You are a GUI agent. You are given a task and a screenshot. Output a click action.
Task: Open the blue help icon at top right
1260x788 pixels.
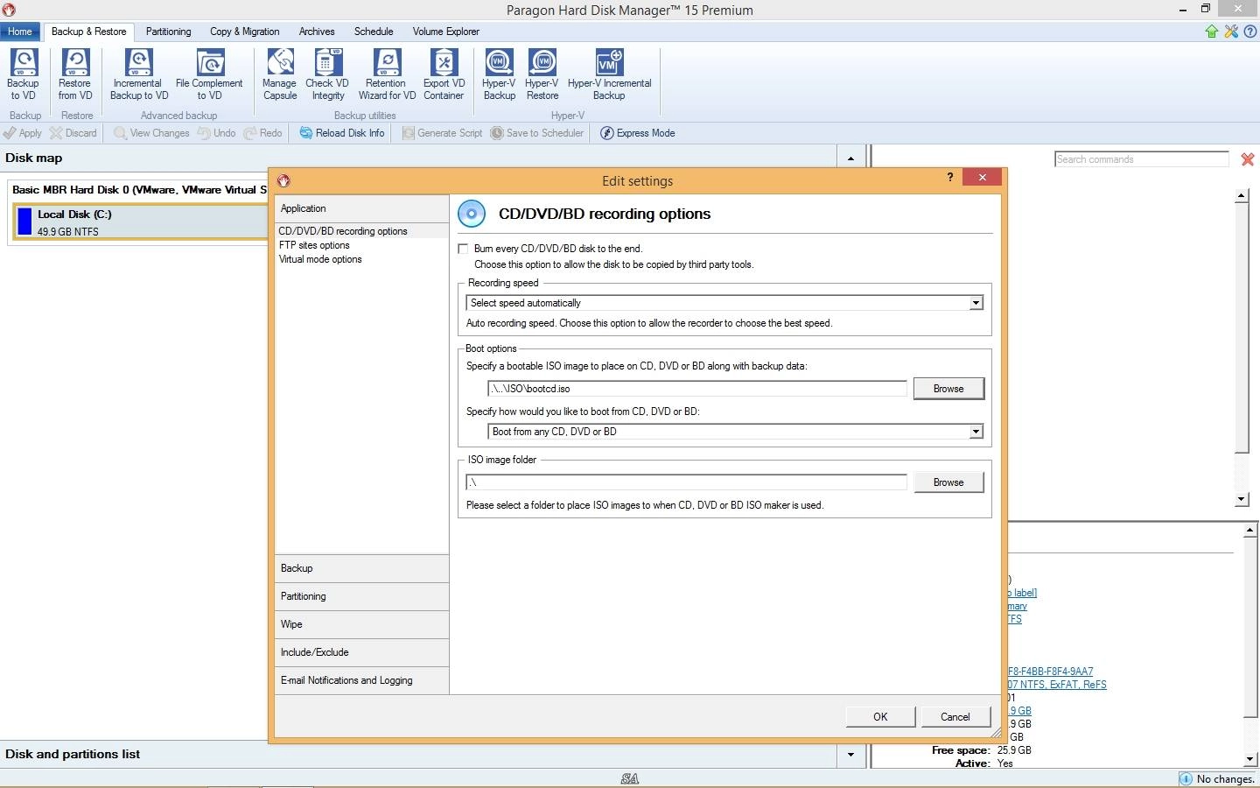tap(1249, 32)
